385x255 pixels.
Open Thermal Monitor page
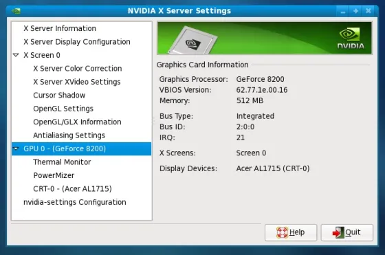tap(62, 162)
